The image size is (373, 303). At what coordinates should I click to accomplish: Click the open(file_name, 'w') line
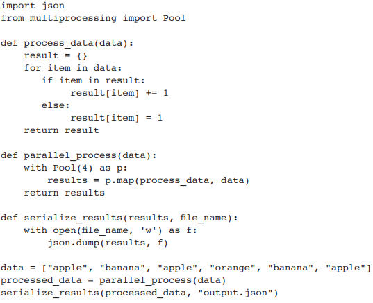110,230
